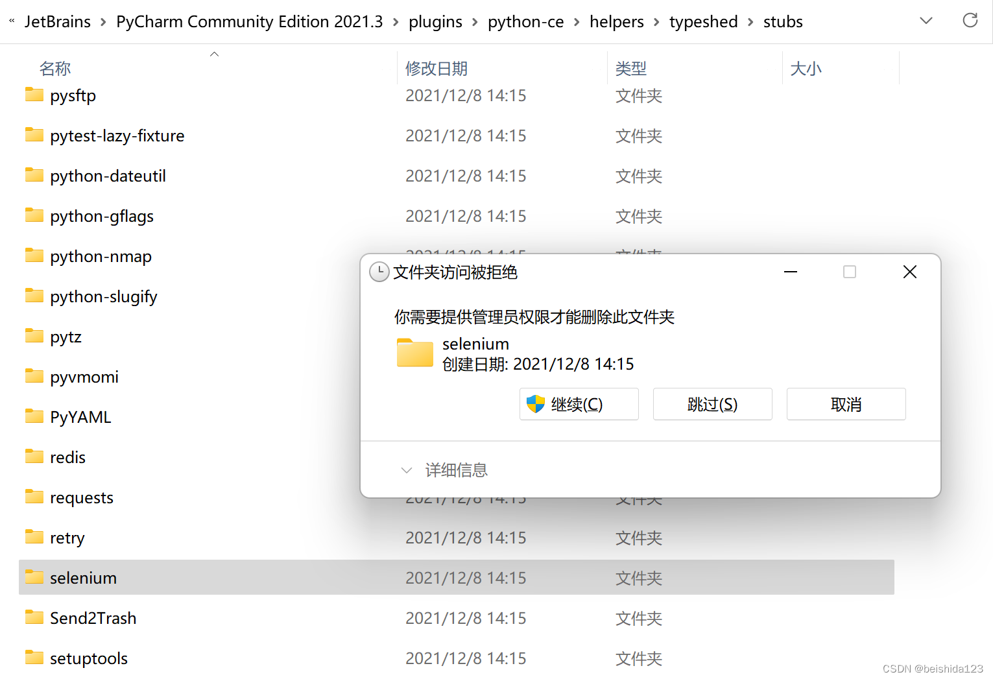
Task: Click the clock icon in the dialog title bar
Action: coord(379,272)
